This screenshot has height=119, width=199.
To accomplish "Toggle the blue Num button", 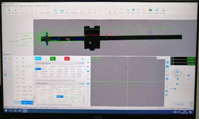I will point(38,59).
